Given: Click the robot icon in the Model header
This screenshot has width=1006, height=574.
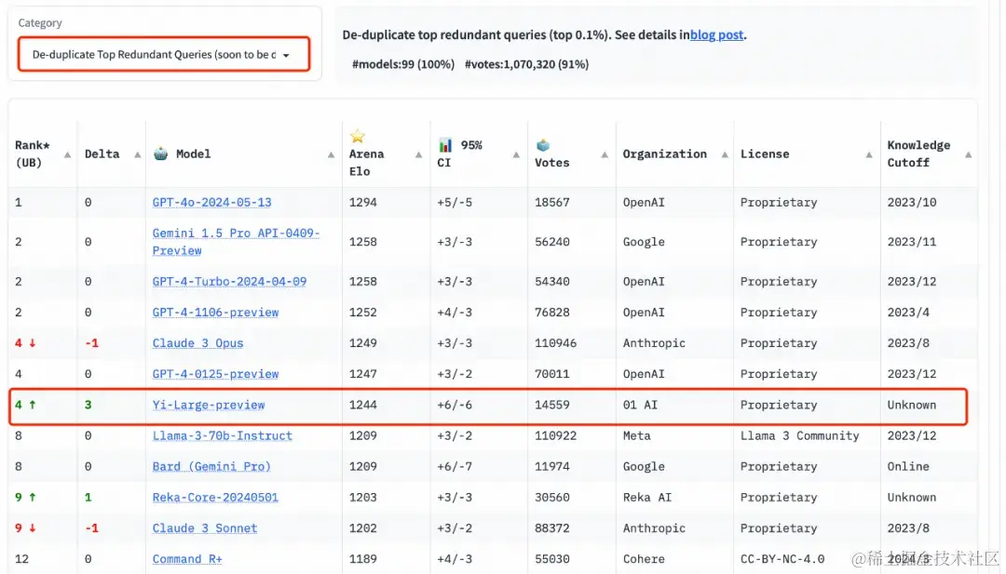Looking at the screenshot, I should (161, 154).
